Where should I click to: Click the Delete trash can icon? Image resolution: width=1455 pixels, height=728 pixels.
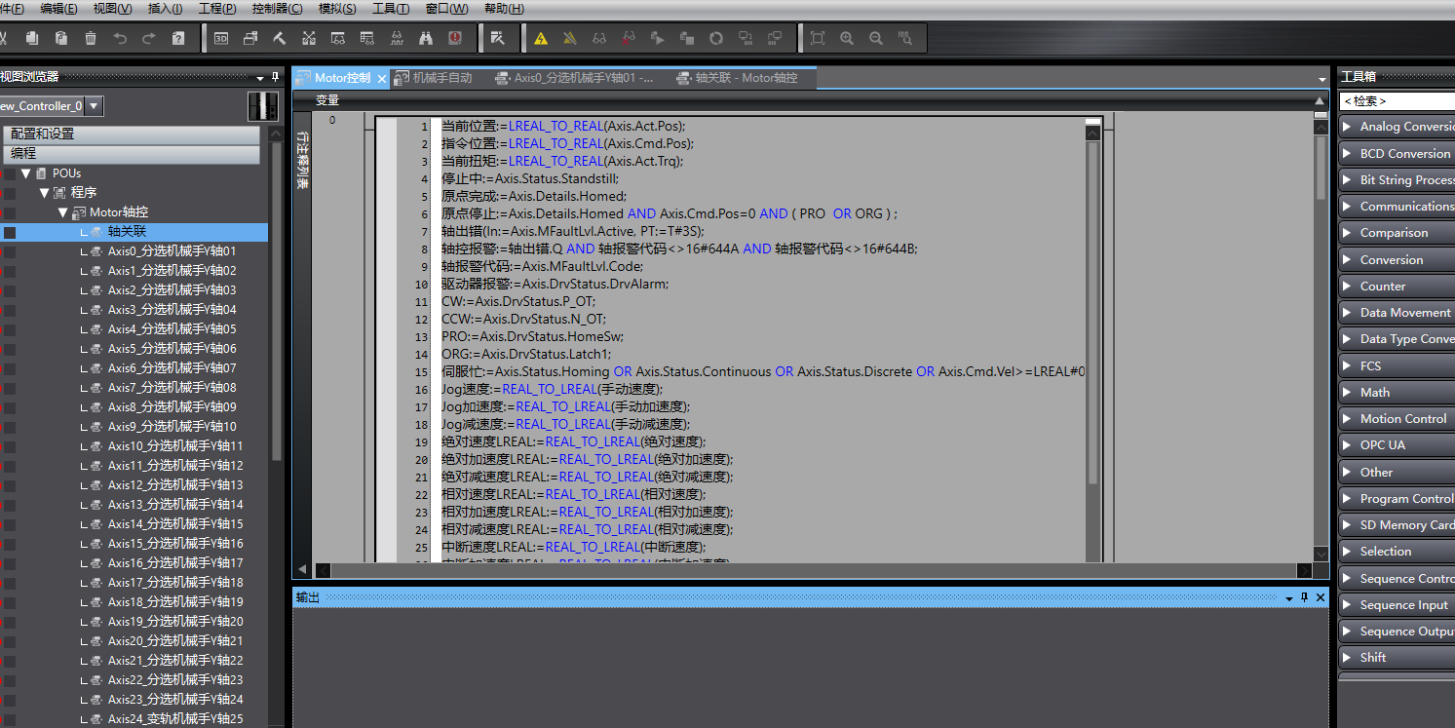[x=91, y=38]
